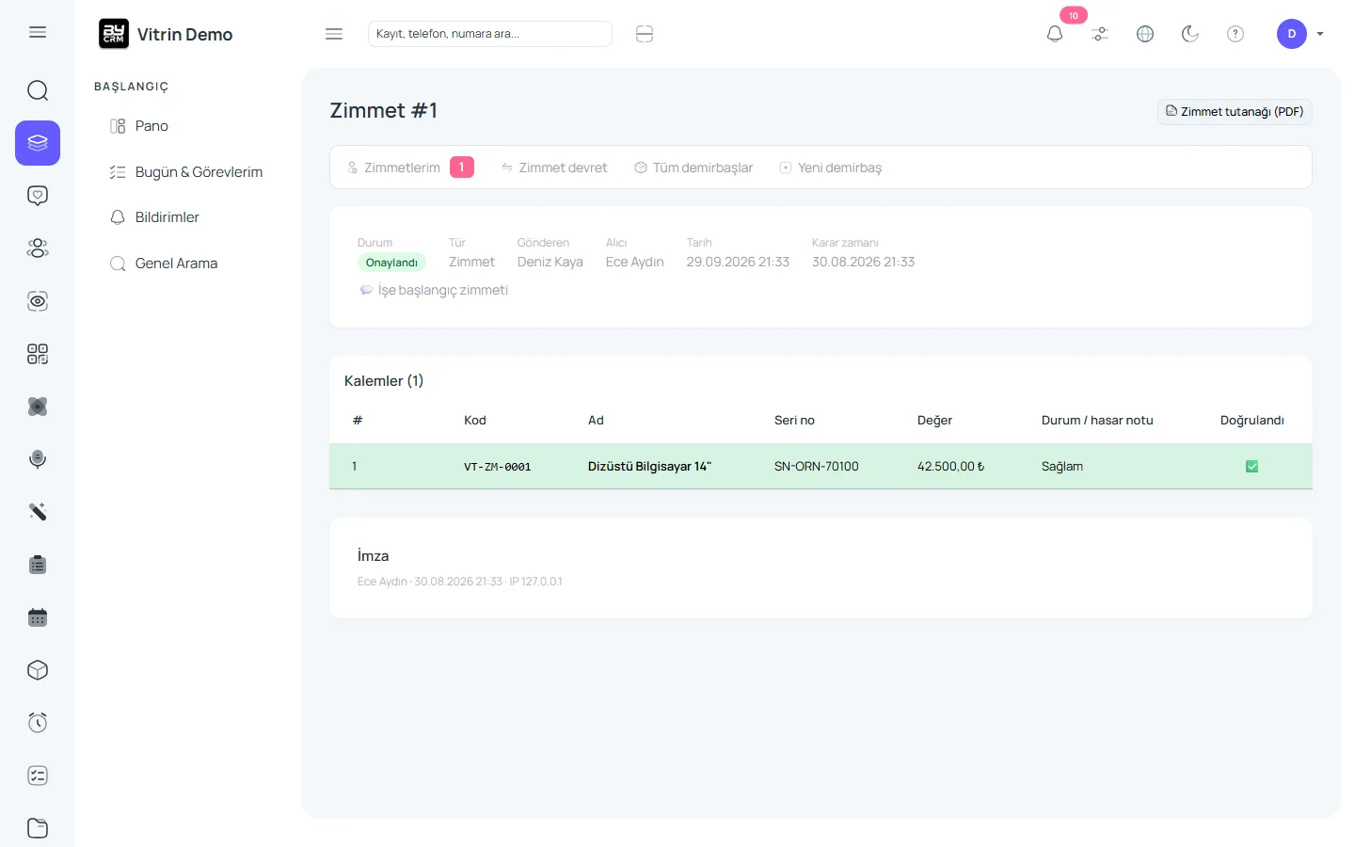Toggle dark mode moon icon
This screenshot has width=1355, height=847.
[x=1190, y=34]
